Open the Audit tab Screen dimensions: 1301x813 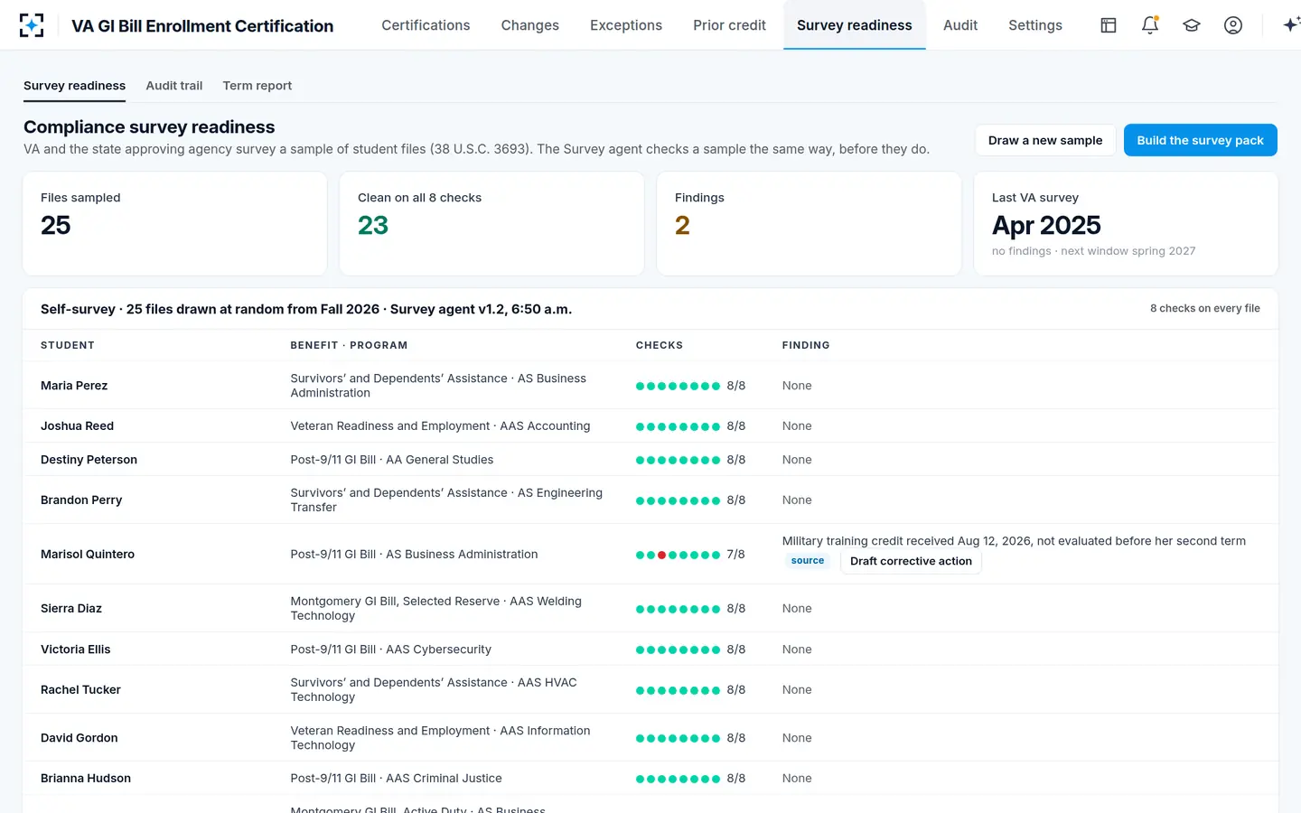pyautogui.click(x=960, y=25)
